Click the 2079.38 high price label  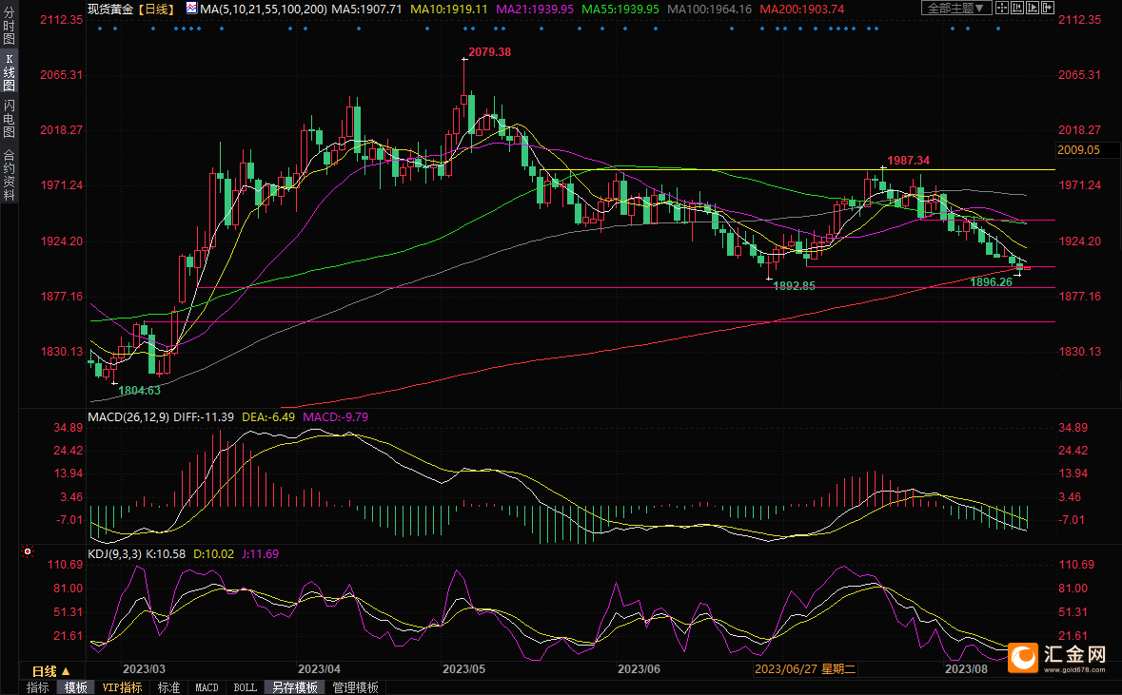pos(489,52)
